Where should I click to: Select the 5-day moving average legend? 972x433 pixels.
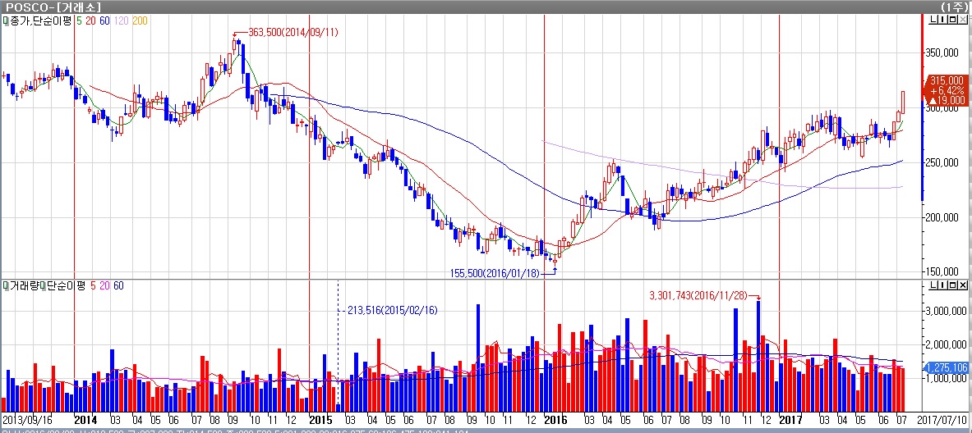pyautogui.click(x=78, y=21)
